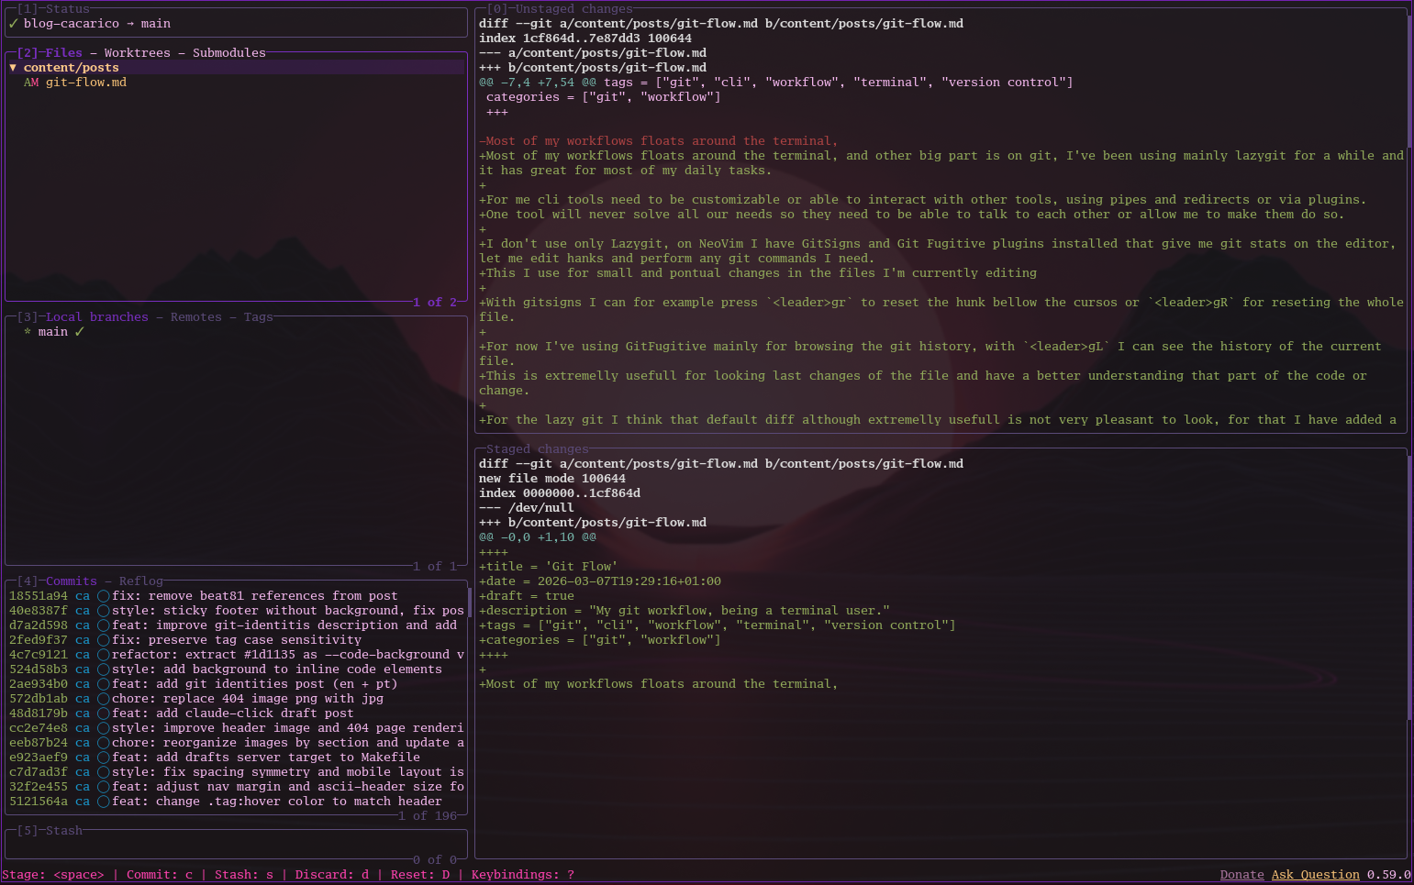The height and width of the screenshot is (885, 1414).
Task: Focus the empty Stash panel
Action: click(x=236, y=845)
